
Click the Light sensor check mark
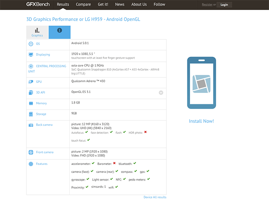coord(111,179)
